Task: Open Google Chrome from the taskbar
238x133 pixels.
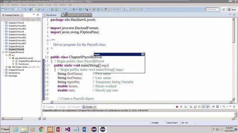Action: [x=41, y=129]
